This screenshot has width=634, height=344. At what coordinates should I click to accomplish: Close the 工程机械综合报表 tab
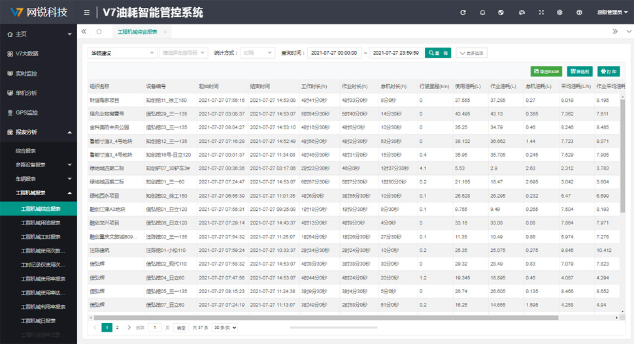[x=165, y=32]
